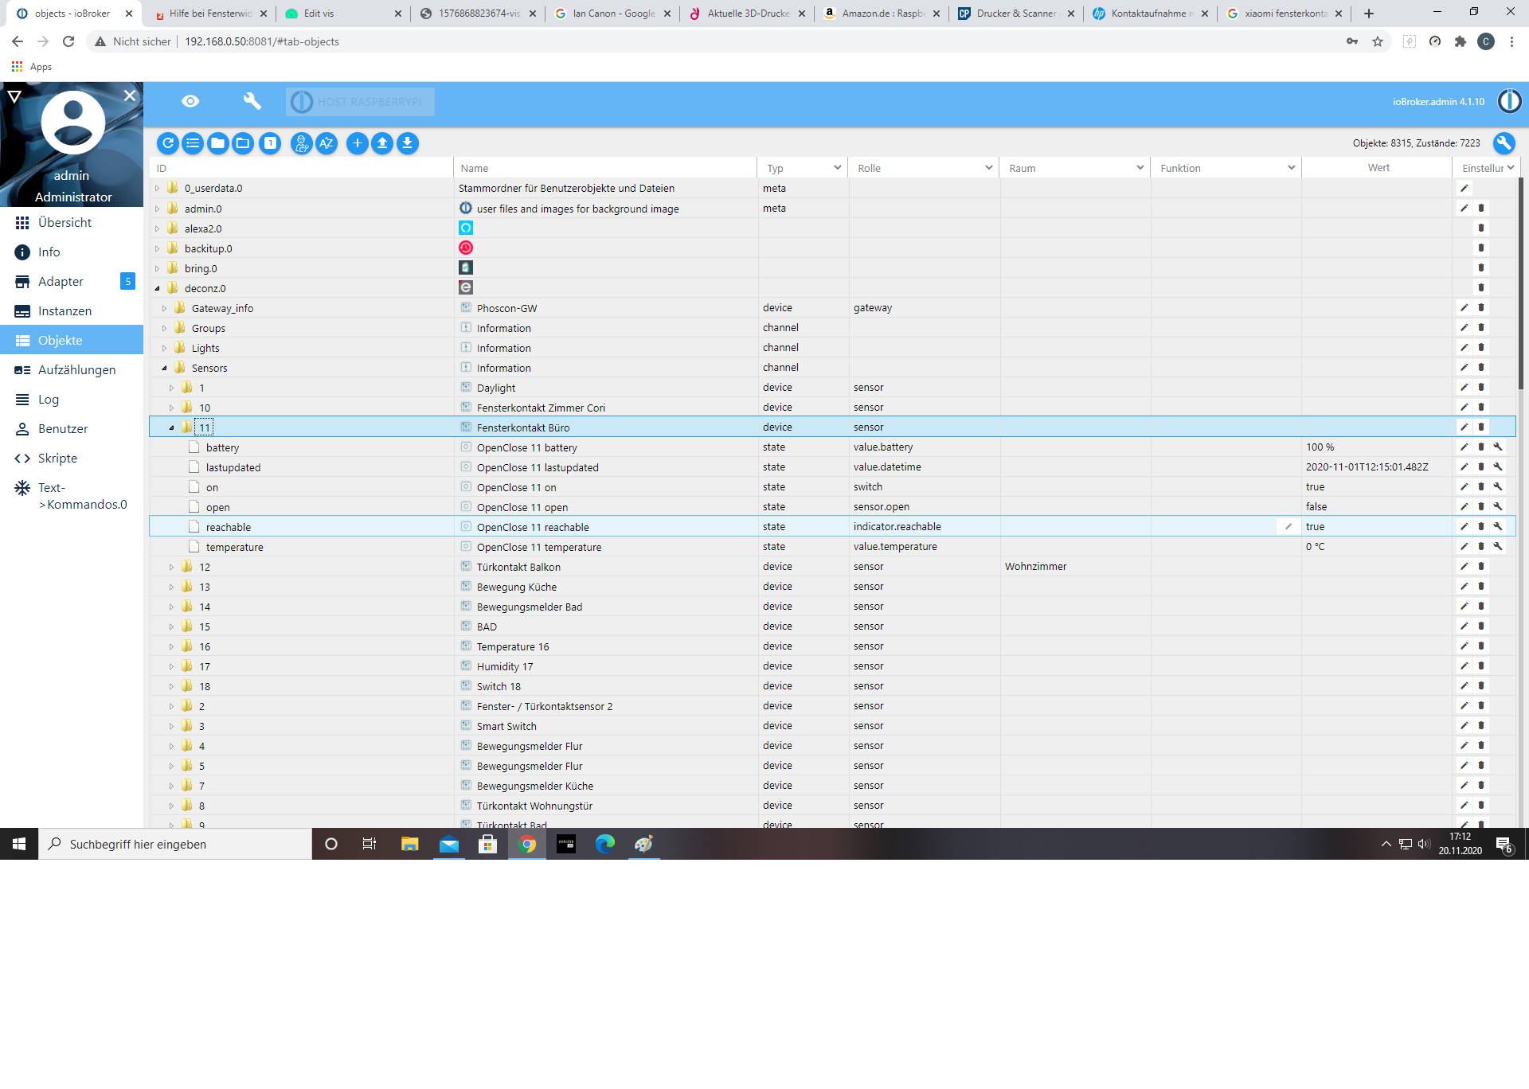Click the wrench settings icon for battery state

(1498, 447)
